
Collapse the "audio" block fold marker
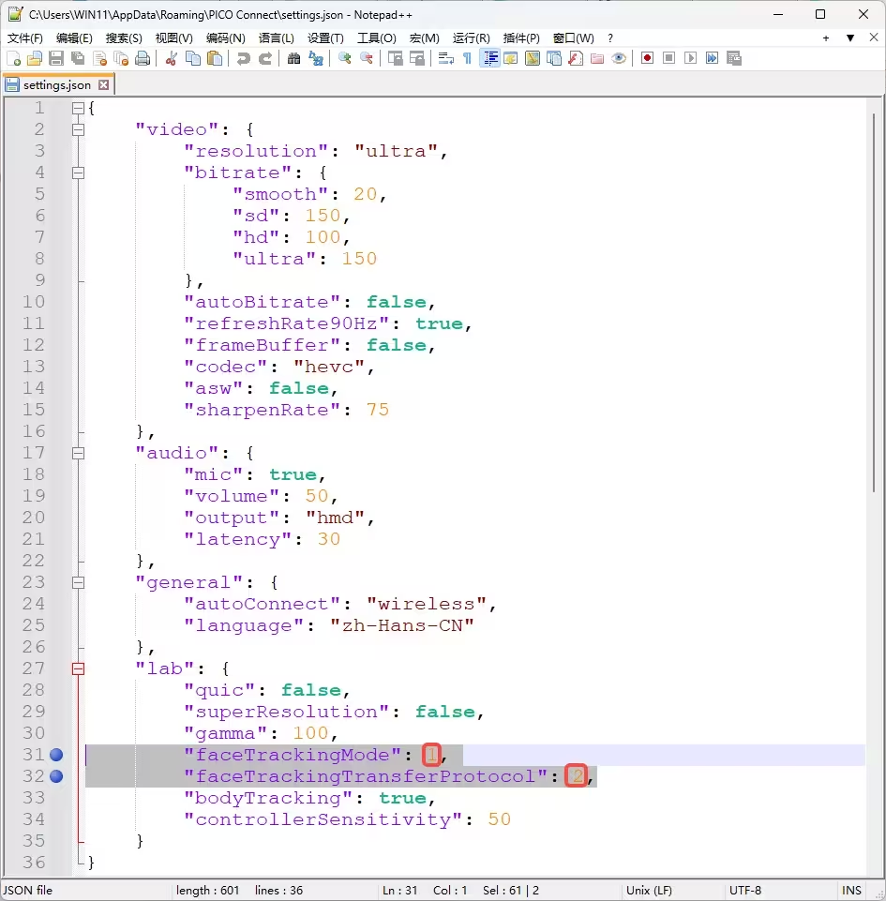tap(78, 453)
